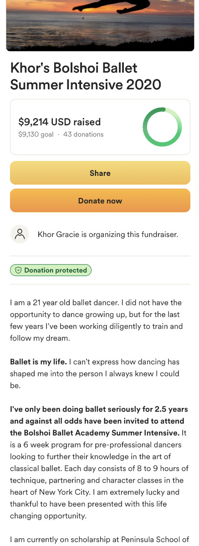The width and height of the screenshot is (199, 546).
Task: Click the "6 week program" sentence
Action: 99,451
